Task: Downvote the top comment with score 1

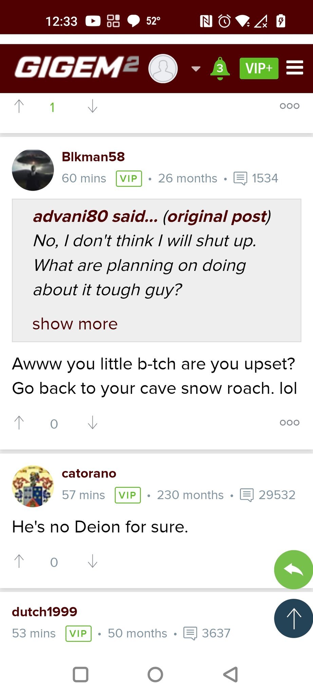Action: [92, 106]
